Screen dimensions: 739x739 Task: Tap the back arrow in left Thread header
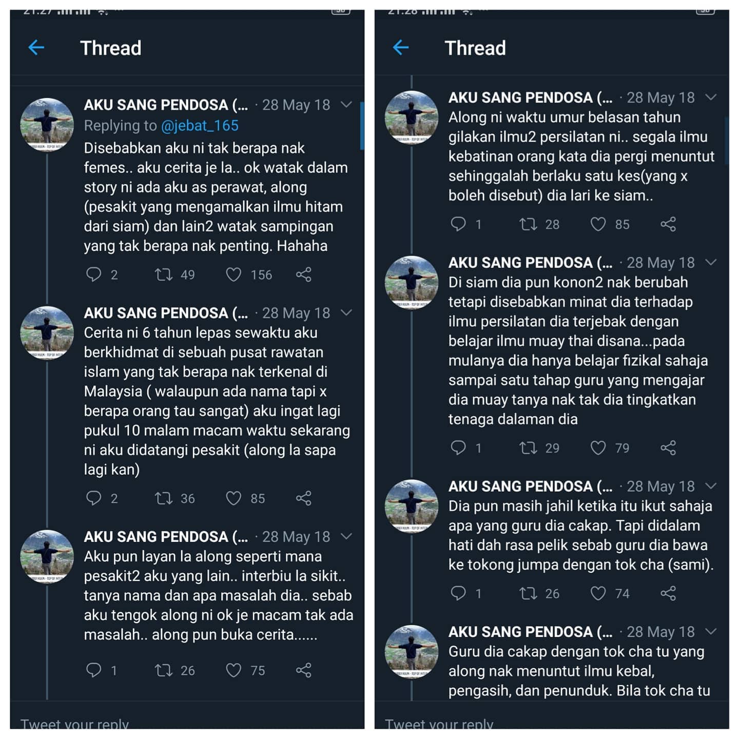tap(36, 48)
